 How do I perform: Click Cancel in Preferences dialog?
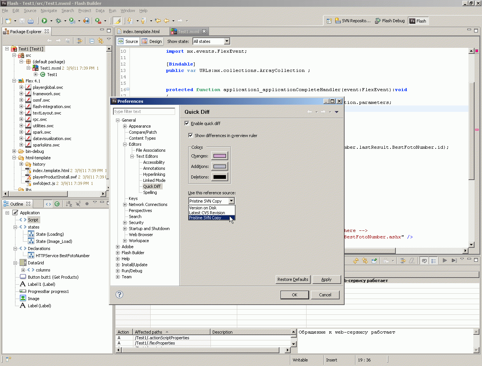pyautogui.click(x=325, y=295)
